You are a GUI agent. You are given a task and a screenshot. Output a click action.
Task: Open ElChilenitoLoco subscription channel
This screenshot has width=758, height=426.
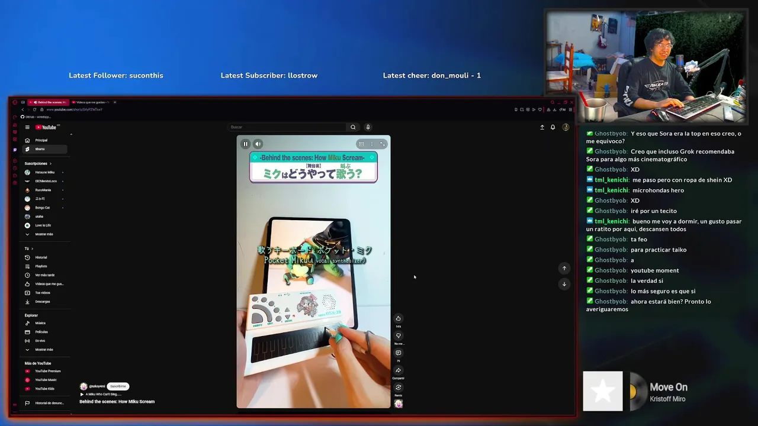[x=45, y=181]
